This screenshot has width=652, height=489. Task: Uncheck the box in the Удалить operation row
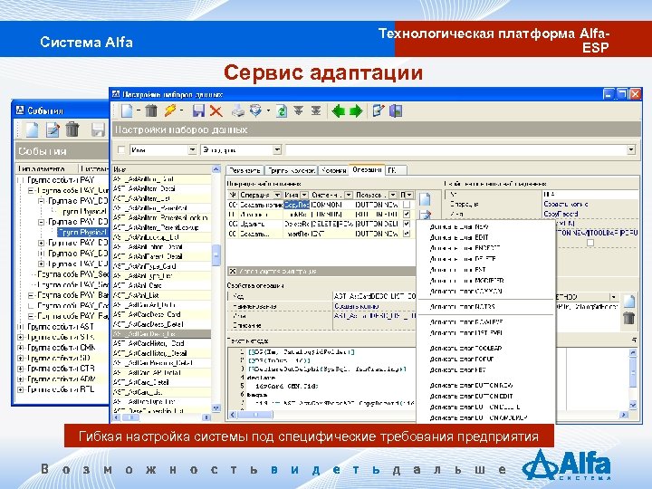407,224
